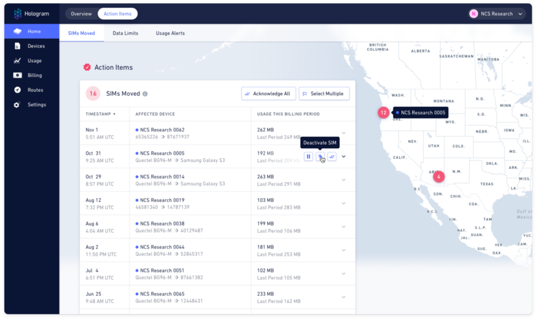Image resolution: width=536 pixels, height=319 pixels.
Task: Click the NCS Research 0005 map label
Action: [x=421, y=113]
